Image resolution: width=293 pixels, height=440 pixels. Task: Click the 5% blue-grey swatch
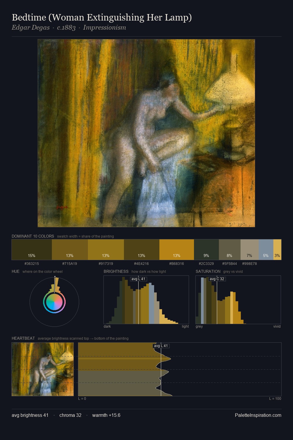(266, 250)
